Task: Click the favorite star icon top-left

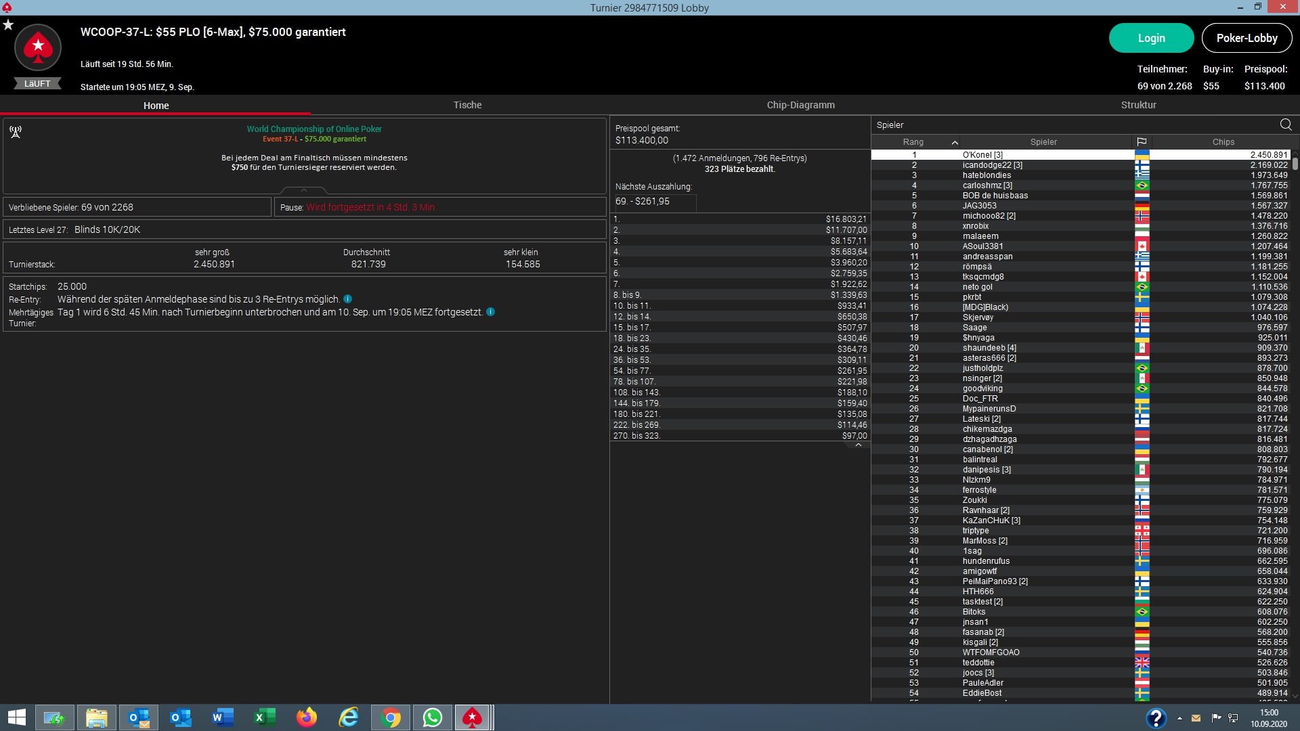Action: point(8,25)
